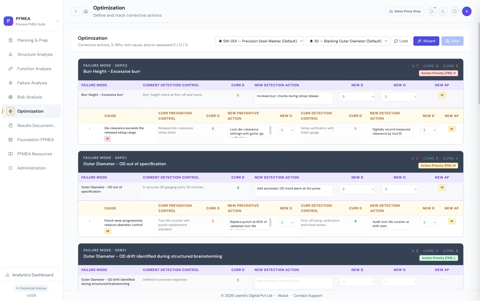Viewport: 480px width, 301px height.
Task: Click the Planning & Prep clipboard icon
Action: point(11,40)
